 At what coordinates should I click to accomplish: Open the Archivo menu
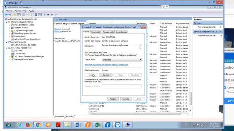click(x=9, y=11)
